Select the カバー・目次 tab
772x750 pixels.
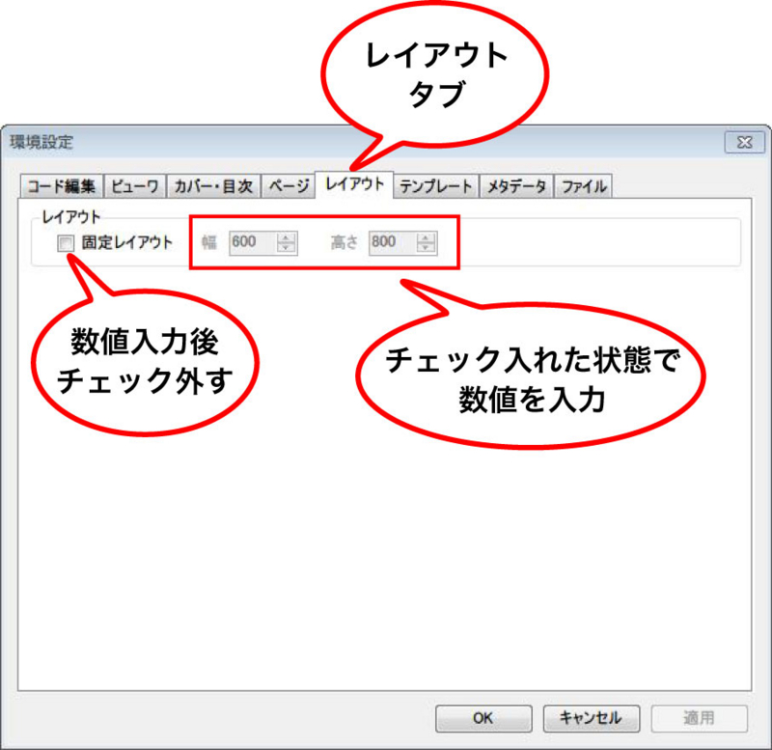tap(213, 186)
